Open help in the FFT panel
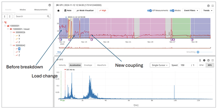Image resolution: width=218 pixels, height=109 pixels. point(208,60)
